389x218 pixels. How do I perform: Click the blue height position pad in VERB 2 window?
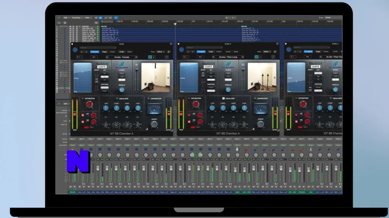click(189, 78)
